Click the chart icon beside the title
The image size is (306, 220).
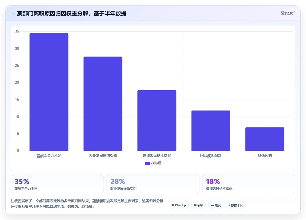point(13,14)
